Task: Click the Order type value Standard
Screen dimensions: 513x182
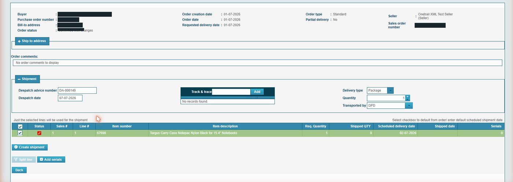Action: (x=340, y=14)
